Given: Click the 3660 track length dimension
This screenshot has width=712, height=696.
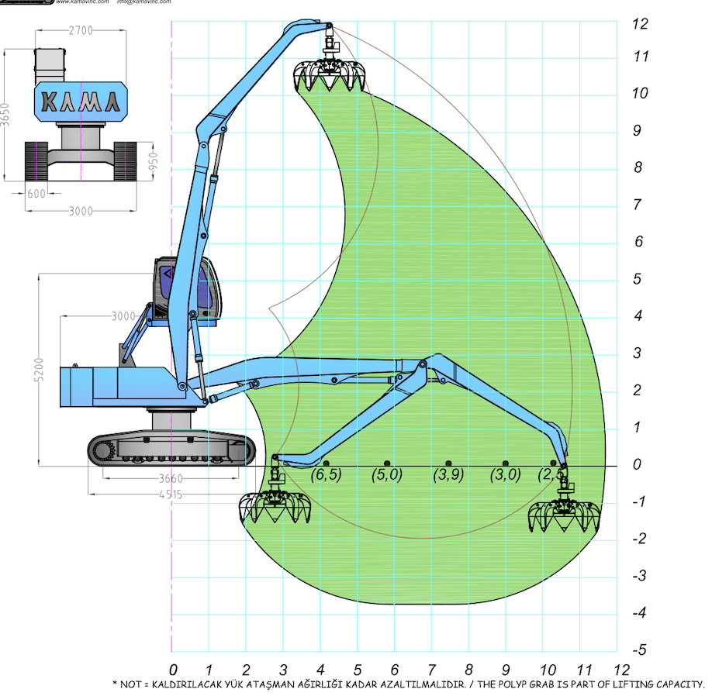Looking at the screenshot, I should [x=171, y=478].
